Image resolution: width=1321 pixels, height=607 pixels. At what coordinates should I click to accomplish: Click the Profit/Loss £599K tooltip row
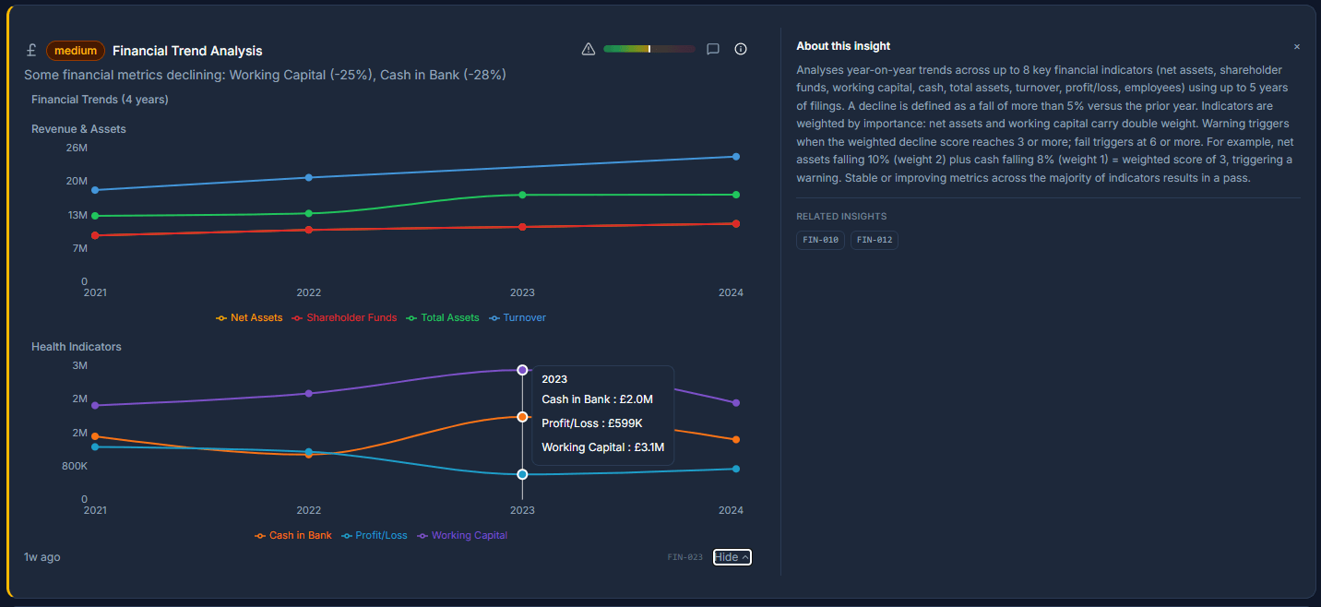click(x=592, y=423)
